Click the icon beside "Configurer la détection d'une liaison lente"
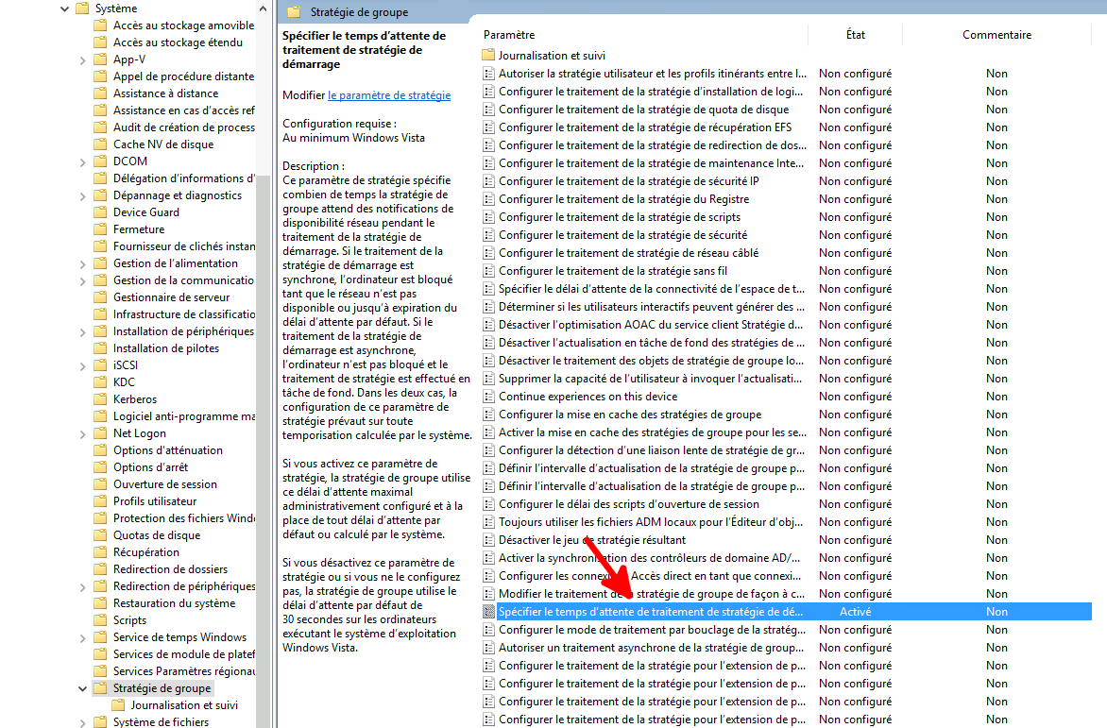 tap(489, 449)
